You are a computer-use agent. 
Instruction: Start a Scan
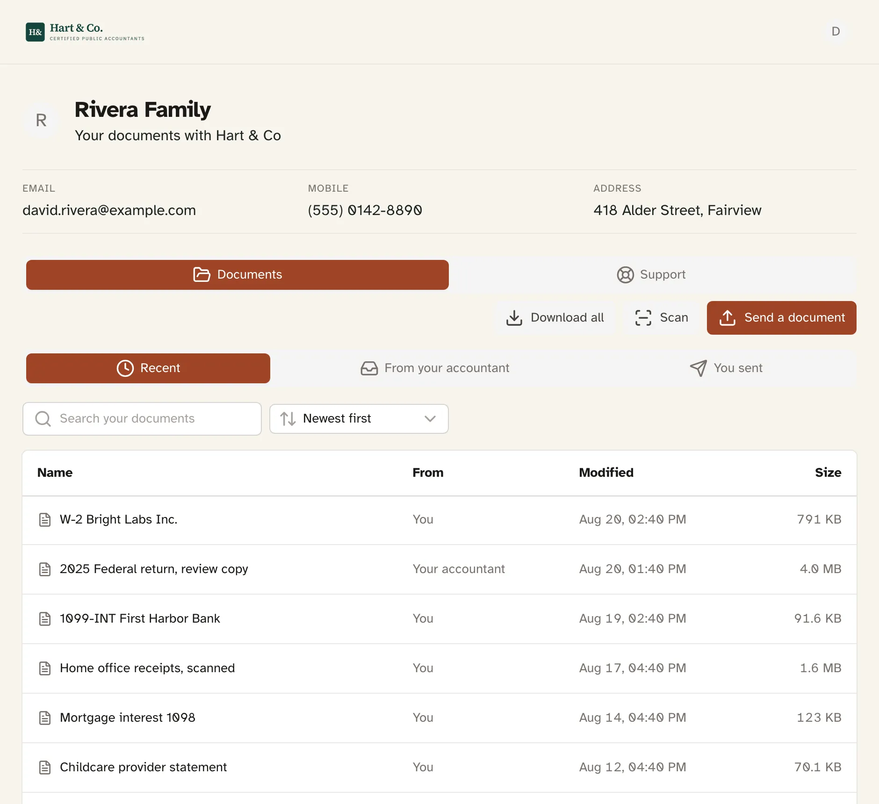click(662, 318)
